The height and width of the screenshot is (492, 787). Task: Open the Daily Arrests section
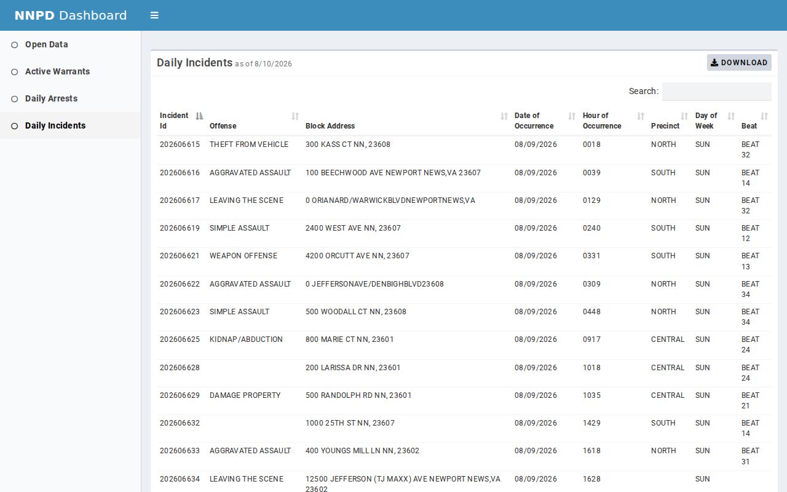[x=51, y=98]
